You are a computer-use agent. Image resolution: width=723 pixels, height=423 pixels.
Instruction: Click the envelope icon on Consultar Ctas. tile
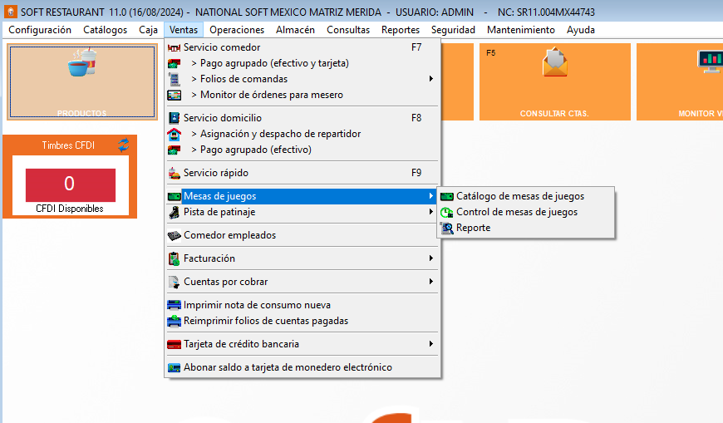click(554, 62)
